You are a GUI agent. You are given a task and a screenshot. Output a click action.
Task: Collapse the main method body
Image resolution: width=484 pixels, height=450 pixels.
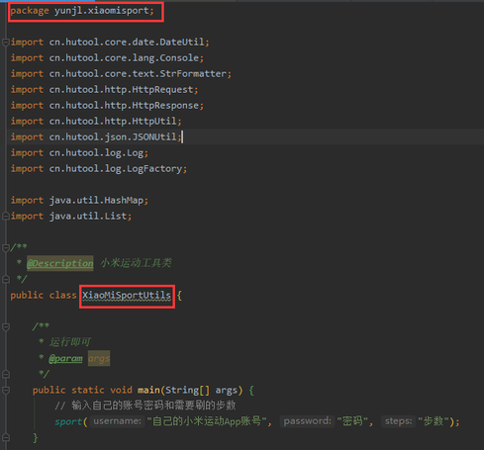pos(6,391)
